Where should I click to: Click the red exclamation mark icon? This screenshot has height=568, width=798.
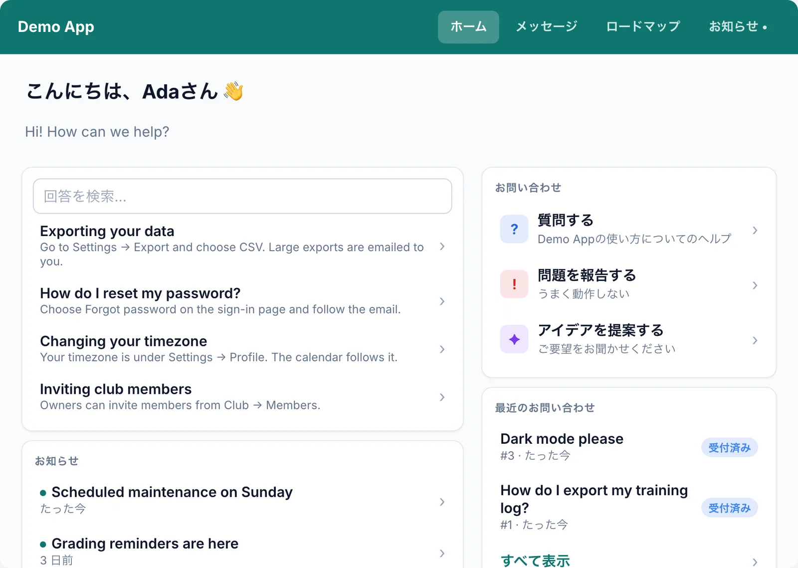514,284
